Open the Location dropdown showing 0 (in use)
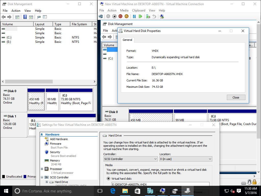 [186, 159]
